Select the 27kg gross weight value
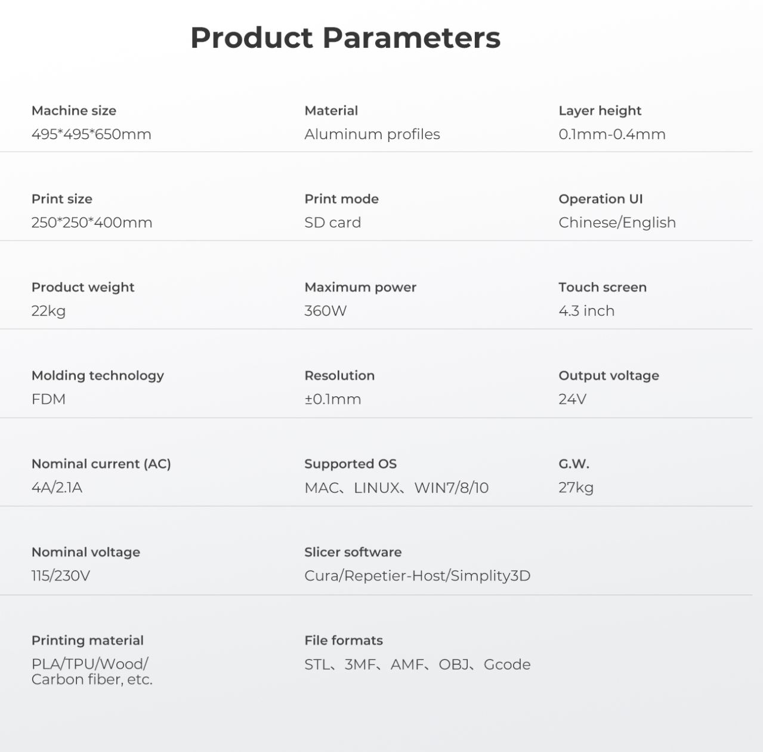Screen dimensions: 763x752 tap(576, 488)
